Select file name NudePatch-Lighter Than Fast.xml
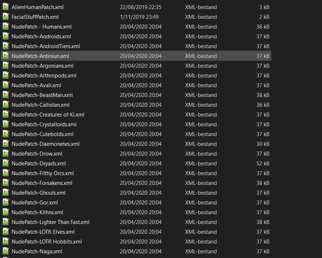 50,222
